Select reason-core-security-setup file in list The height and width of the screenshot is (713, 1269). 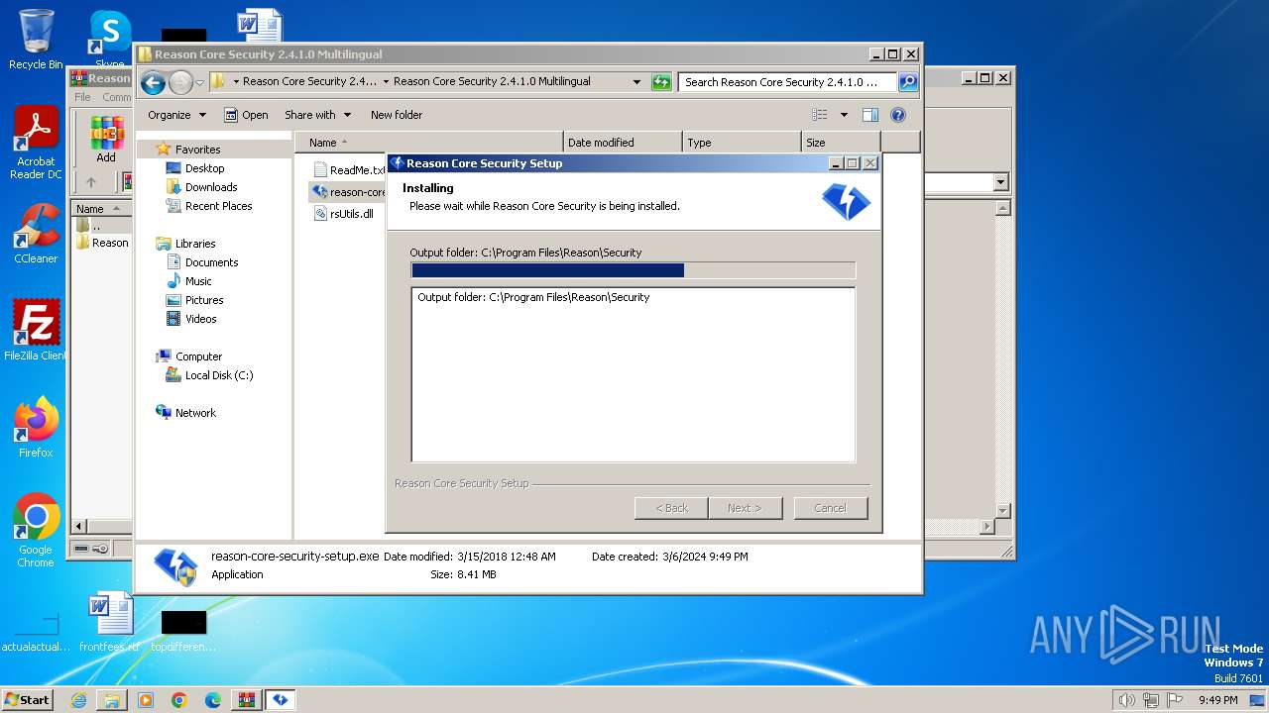tap(348, 192)
